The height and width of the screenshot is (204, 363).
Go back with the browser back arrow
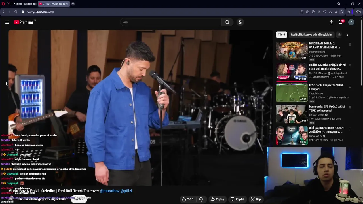pos(3,12)
